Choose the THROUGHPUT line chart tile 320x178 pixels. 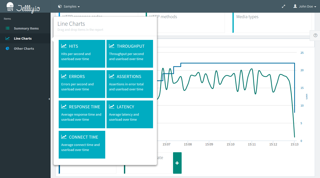(x=130, y=54)
